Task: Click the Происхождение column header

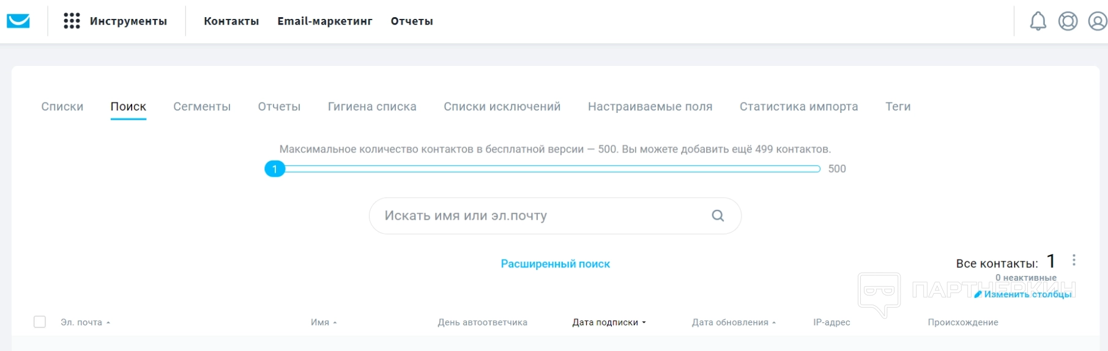Action: tap(963, 322)
